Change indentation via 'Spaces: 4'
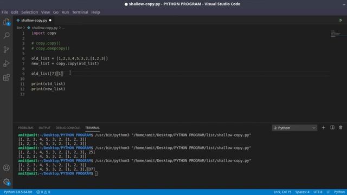 (303, 192)
